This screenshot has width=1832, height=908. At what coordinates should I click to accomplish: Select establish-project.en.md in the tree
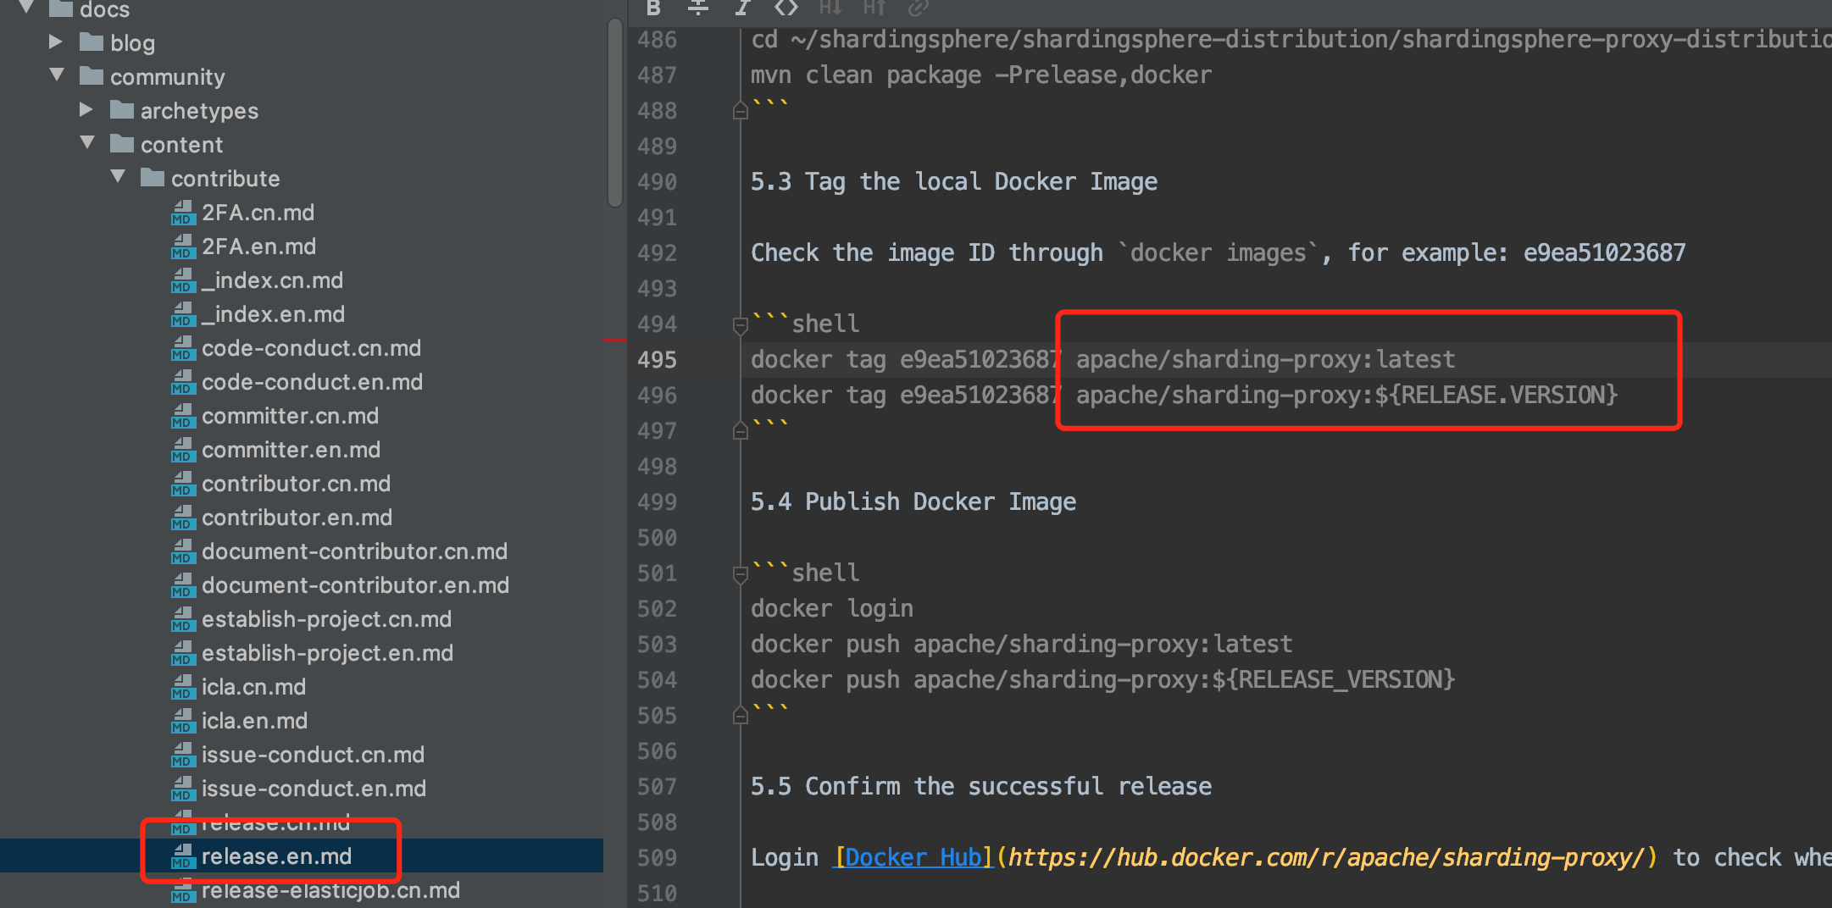click(x=327, y=653)
